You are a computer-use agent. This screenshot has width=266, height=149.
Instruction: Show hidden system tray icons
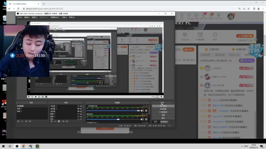pos(242,146)
